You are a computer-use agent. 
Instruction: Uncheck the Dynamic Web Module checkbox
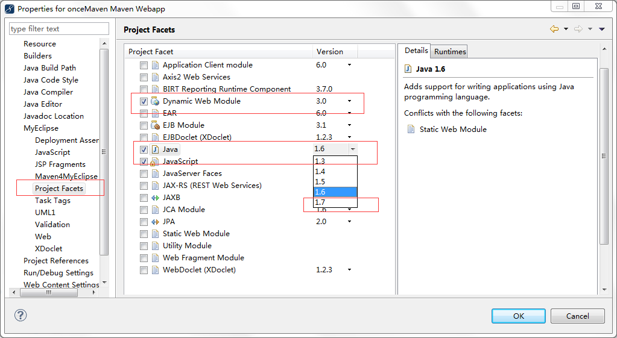tap(144, 101)
